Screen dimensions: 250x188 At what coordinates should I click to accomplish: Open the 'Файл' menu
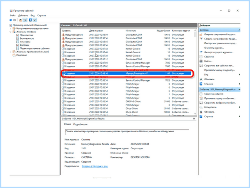(x=12, y=15)
